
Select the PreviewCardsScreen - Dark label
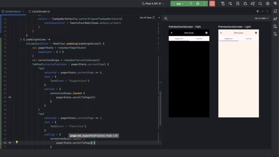point(185,27)
